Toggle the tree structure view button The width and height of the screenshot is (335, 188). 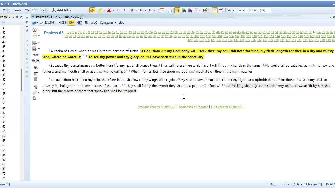pyautogui.click(x=177, y=10)
